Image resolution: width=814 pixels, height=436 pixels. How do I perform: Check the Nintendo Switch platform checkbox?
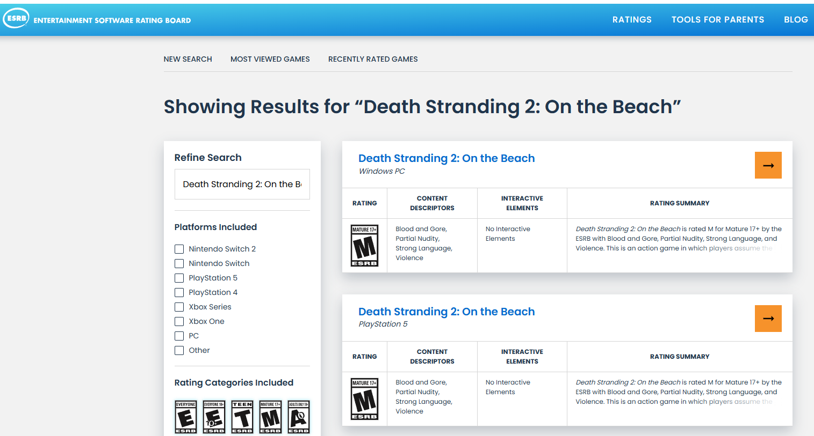(x=179, y=263)
